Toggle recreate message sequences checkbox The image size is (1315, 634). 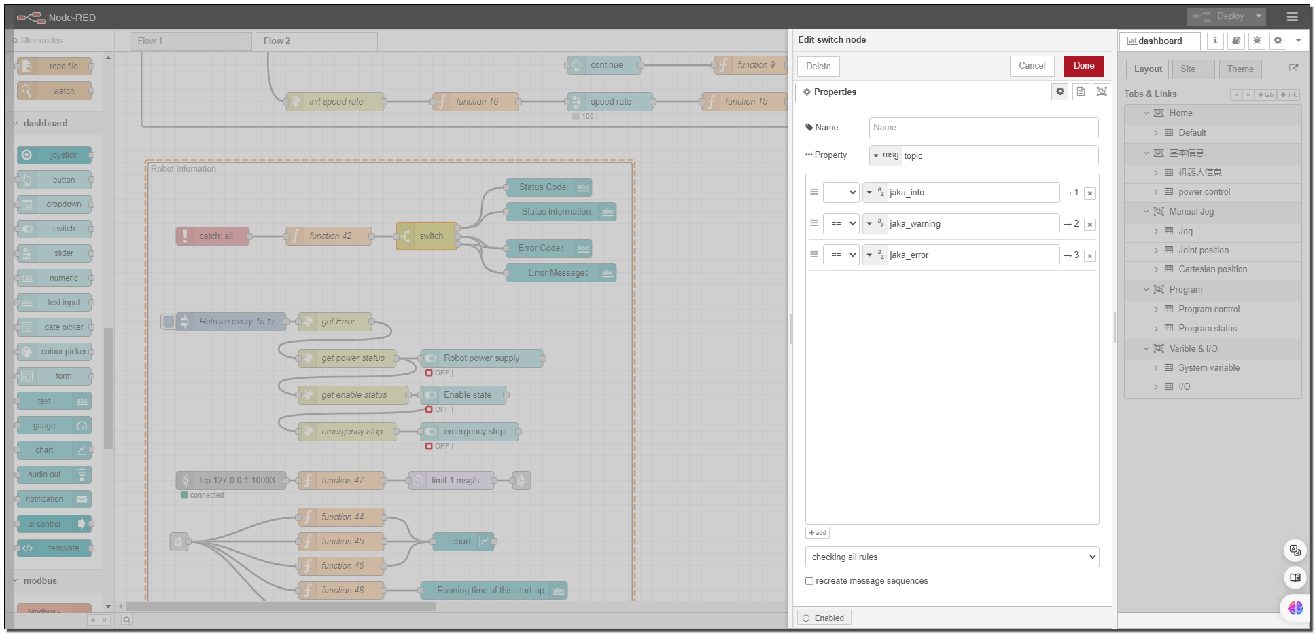pos(809,581)
